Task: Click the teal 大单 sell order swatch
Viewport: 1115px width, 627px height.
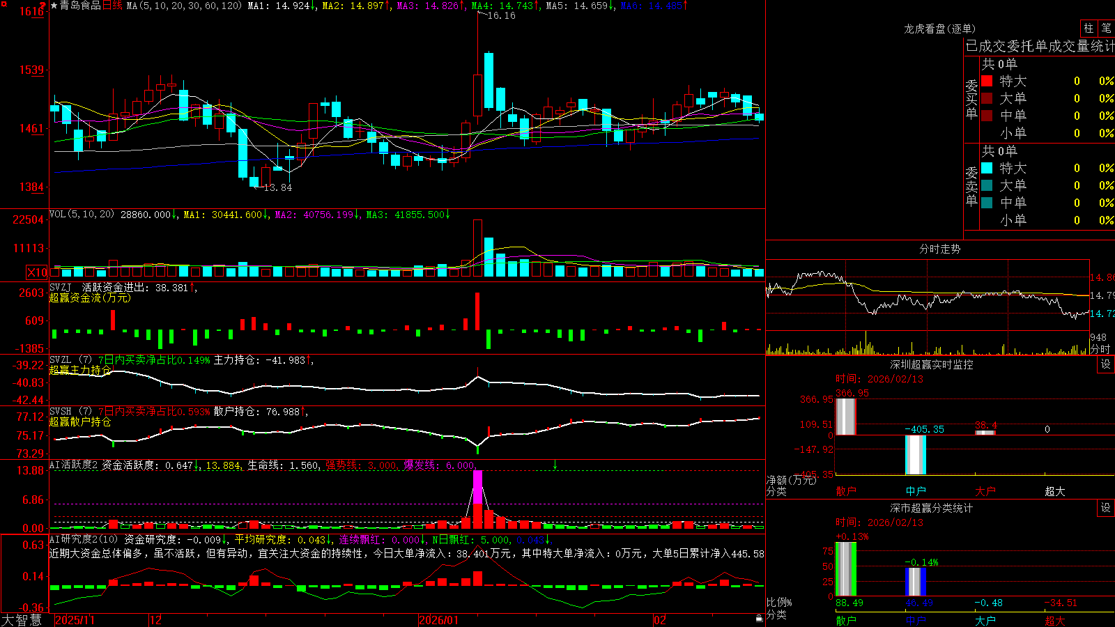Action: [x=987, y=185]
